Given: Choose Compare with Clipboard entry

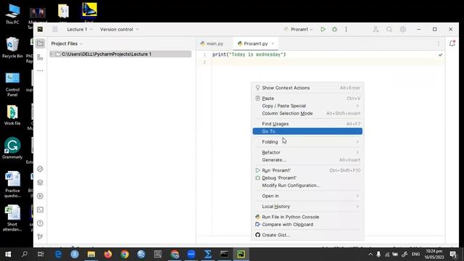Looking at the screenshot, I should [307, 225].
